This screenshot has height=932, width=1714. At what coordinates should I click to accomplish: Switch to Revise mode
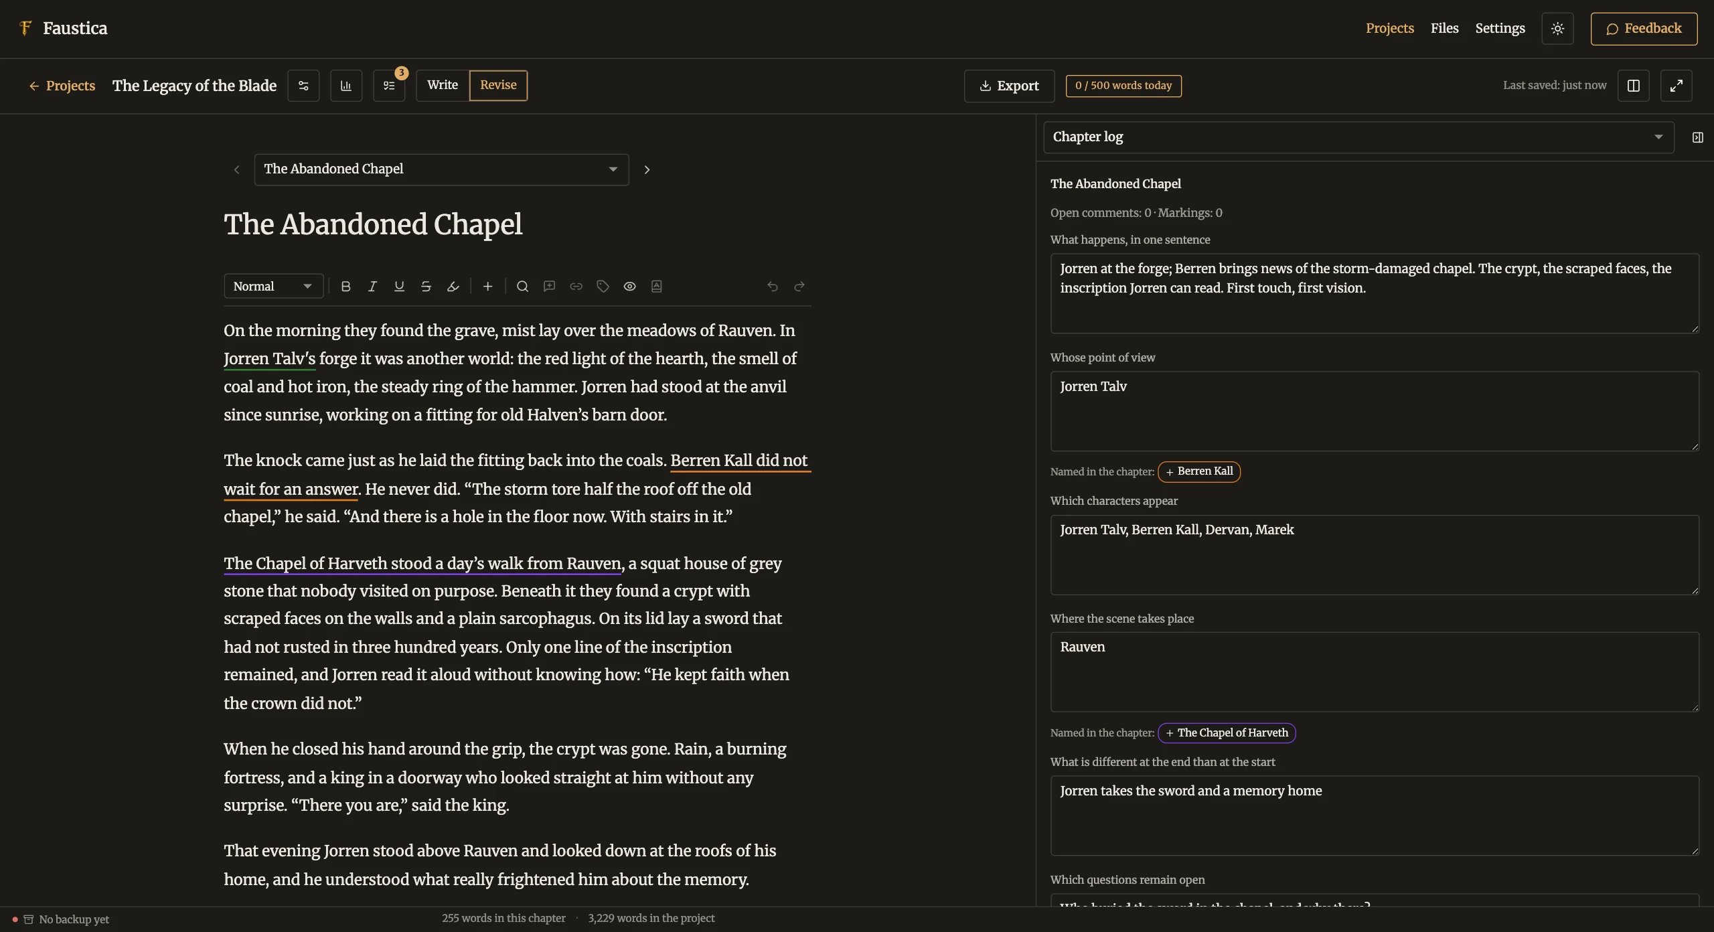pyautogui.click(x=498, y=86)
